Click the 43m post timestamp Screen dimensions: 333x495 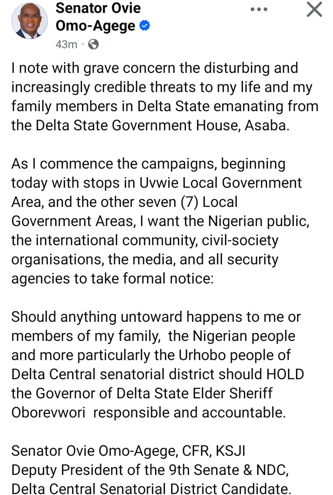tap(66, 44)
